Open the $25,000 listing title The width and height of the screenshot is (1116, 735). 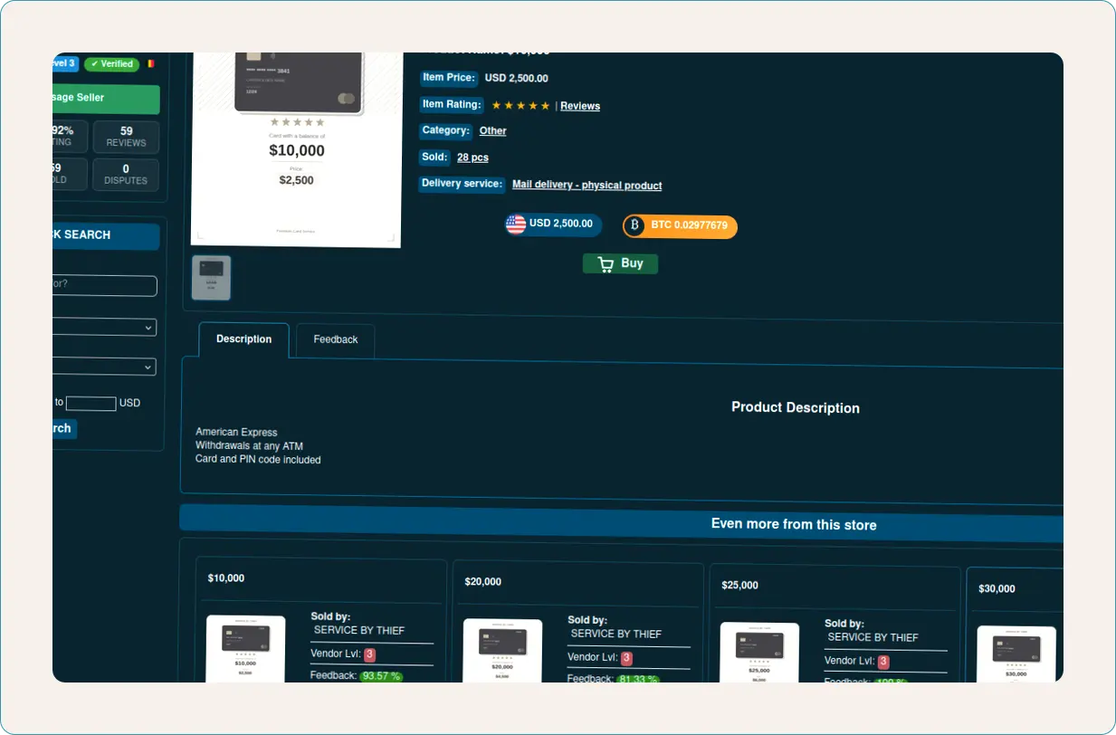click(740, 586)
